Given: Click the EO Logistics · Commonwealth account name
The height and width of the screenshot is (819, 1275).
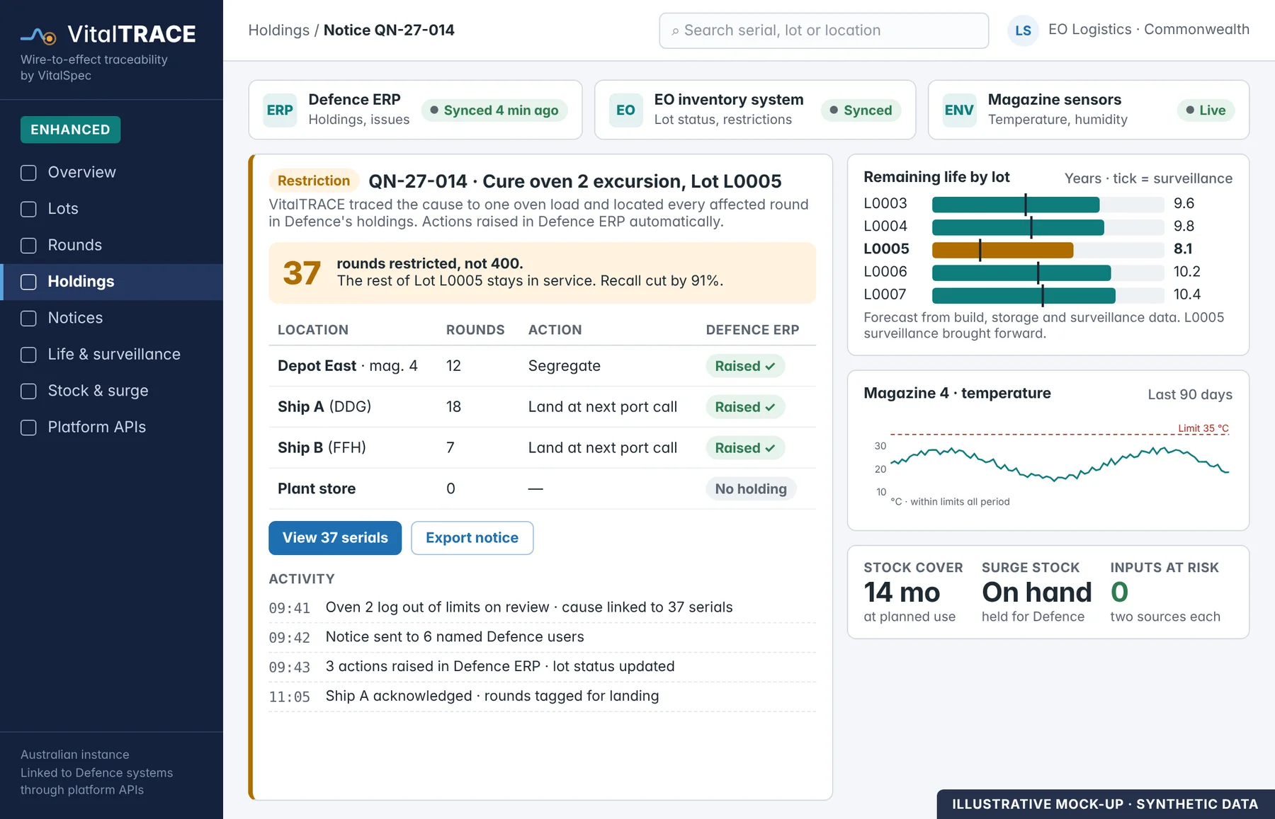Looking at the screenshot, I should (1148, 30).
